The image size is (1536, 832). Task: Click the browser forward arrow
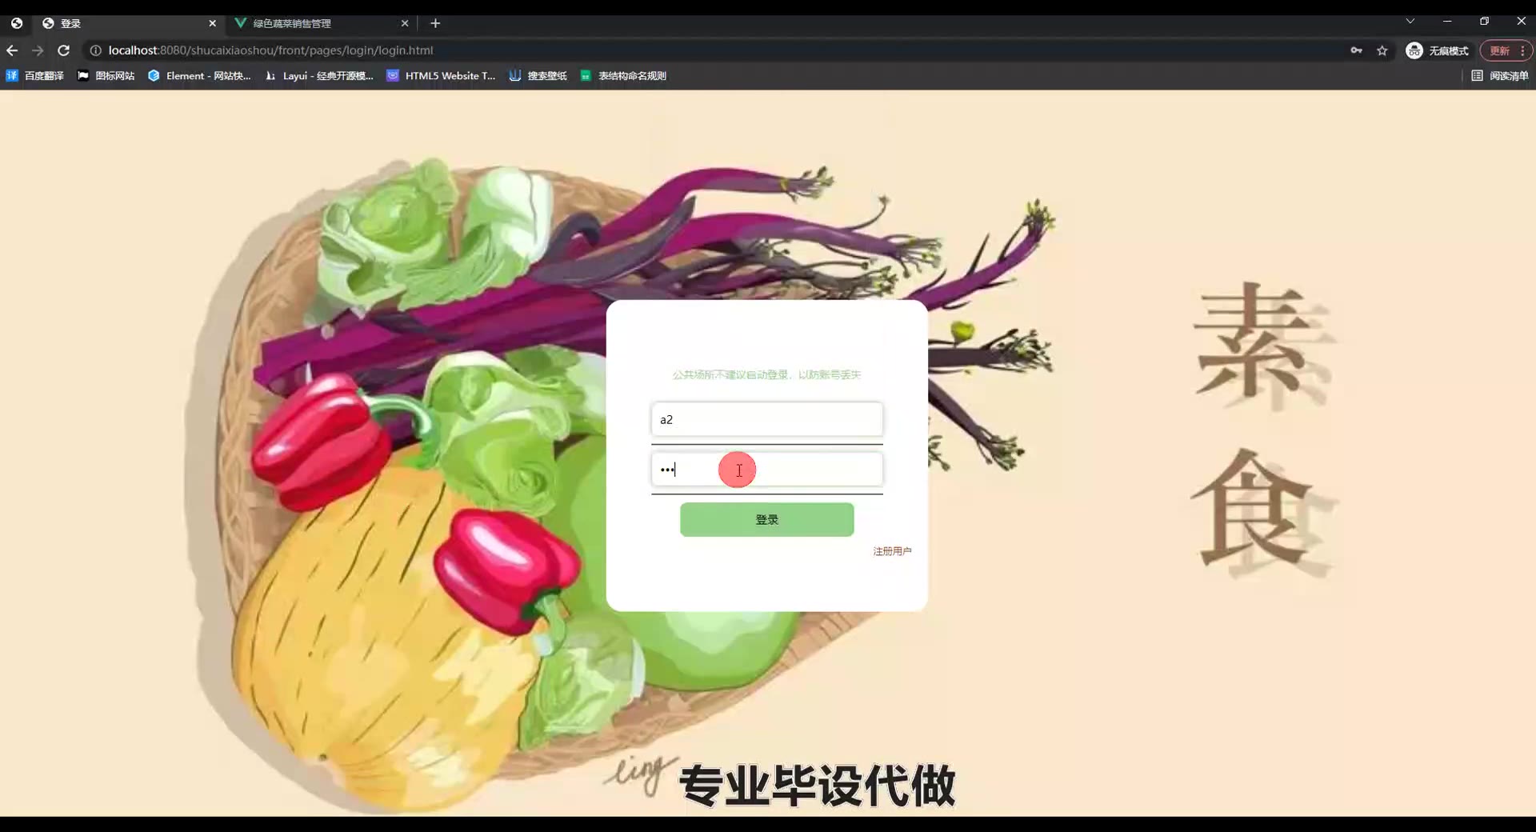click(38, 50)
